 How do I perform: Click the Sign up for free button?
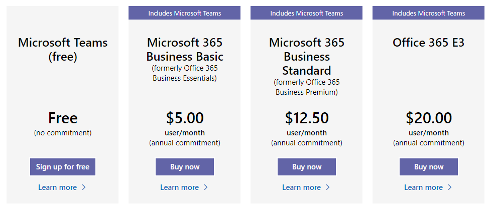point(62,167)
